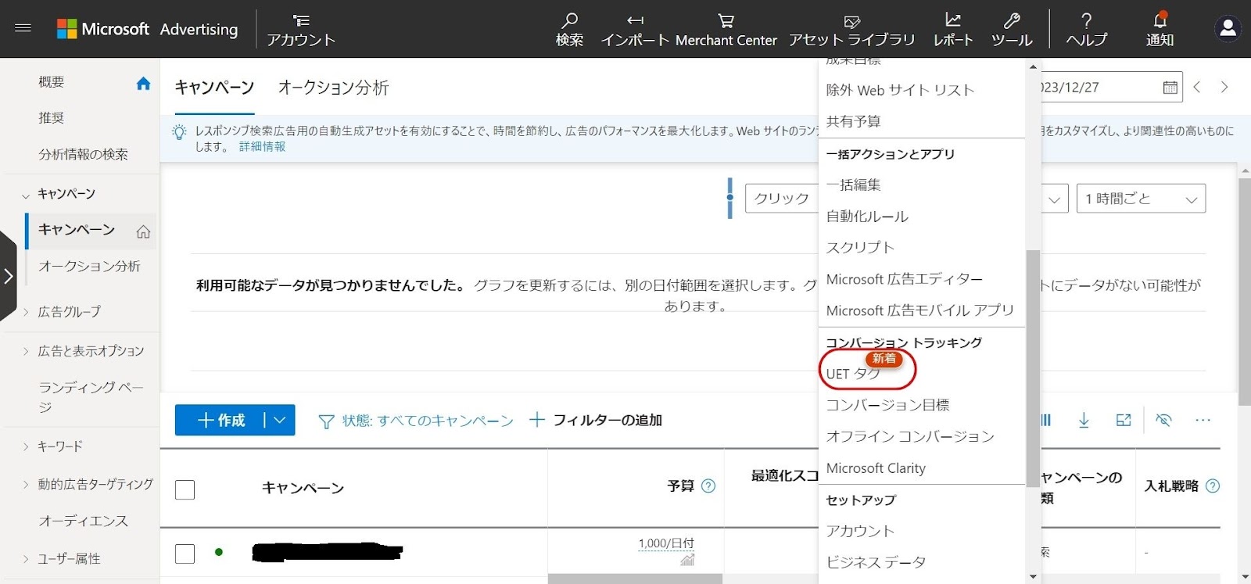Go to next date range arrow

1224,88
